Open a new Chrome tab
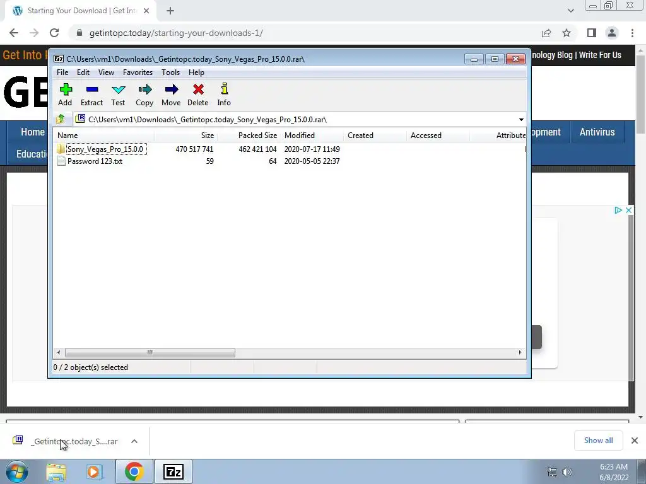The height and width of the screenshot is (484, 646). coord(170,11)
